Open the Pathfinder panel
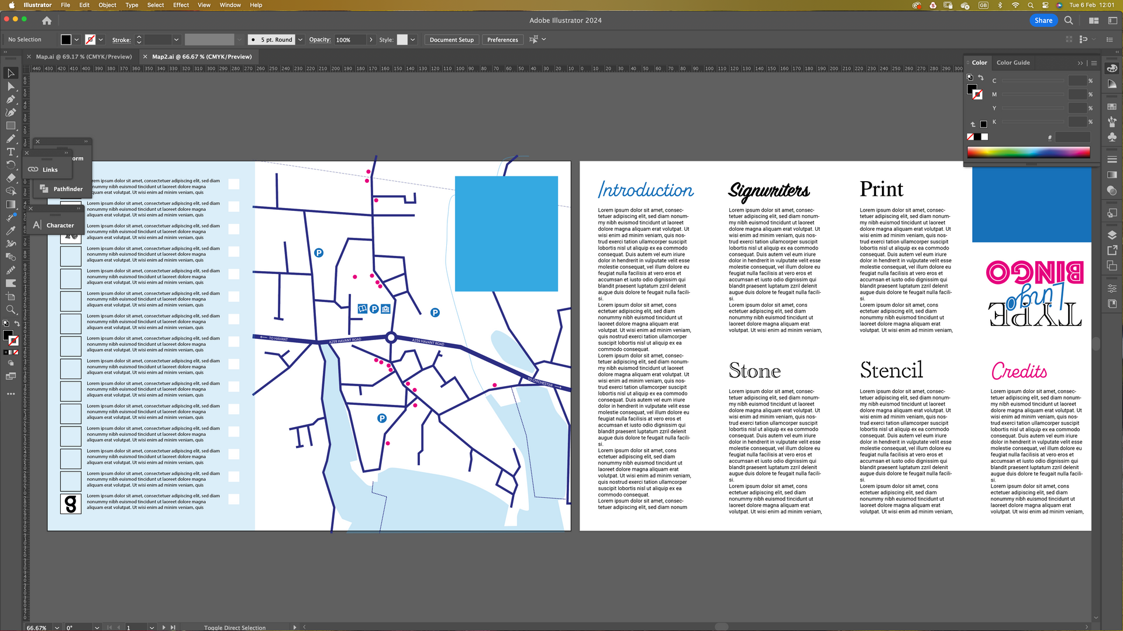 (x=61, y=189)
